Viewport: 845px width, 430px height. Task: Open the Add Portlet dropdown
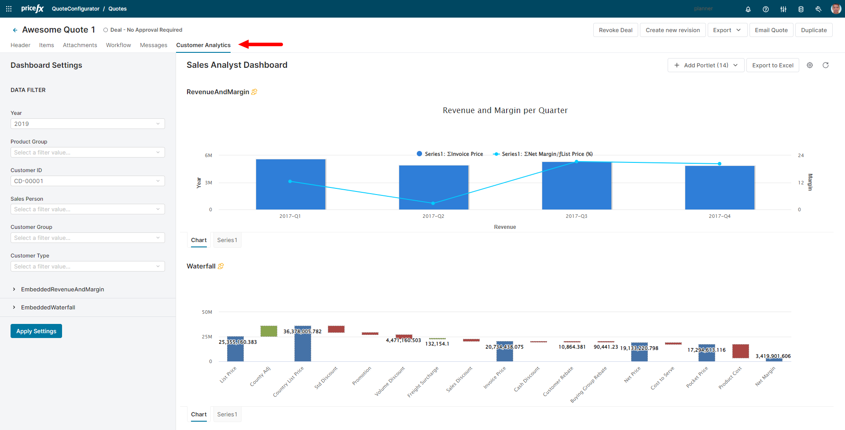pos(705,65)
